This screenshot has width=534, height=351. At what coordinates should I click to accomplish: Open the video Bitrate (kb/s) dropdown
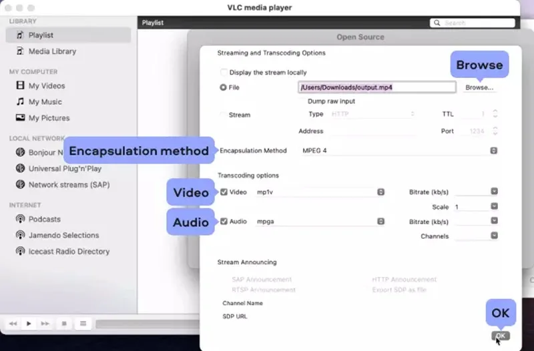tap(494, 192)
